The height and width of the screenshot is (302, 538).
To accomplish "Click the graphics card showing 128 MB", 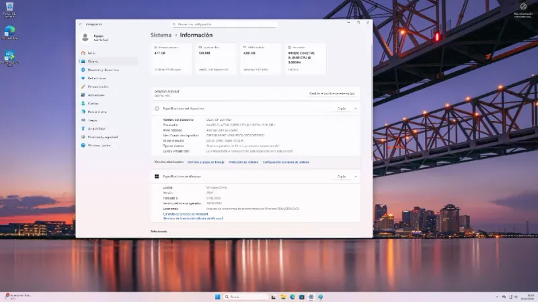I will coord(216,58).
